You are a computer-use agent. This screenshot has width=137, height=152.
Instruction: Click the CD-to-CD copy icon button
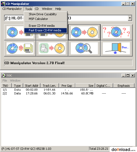[x=84, y=32]
